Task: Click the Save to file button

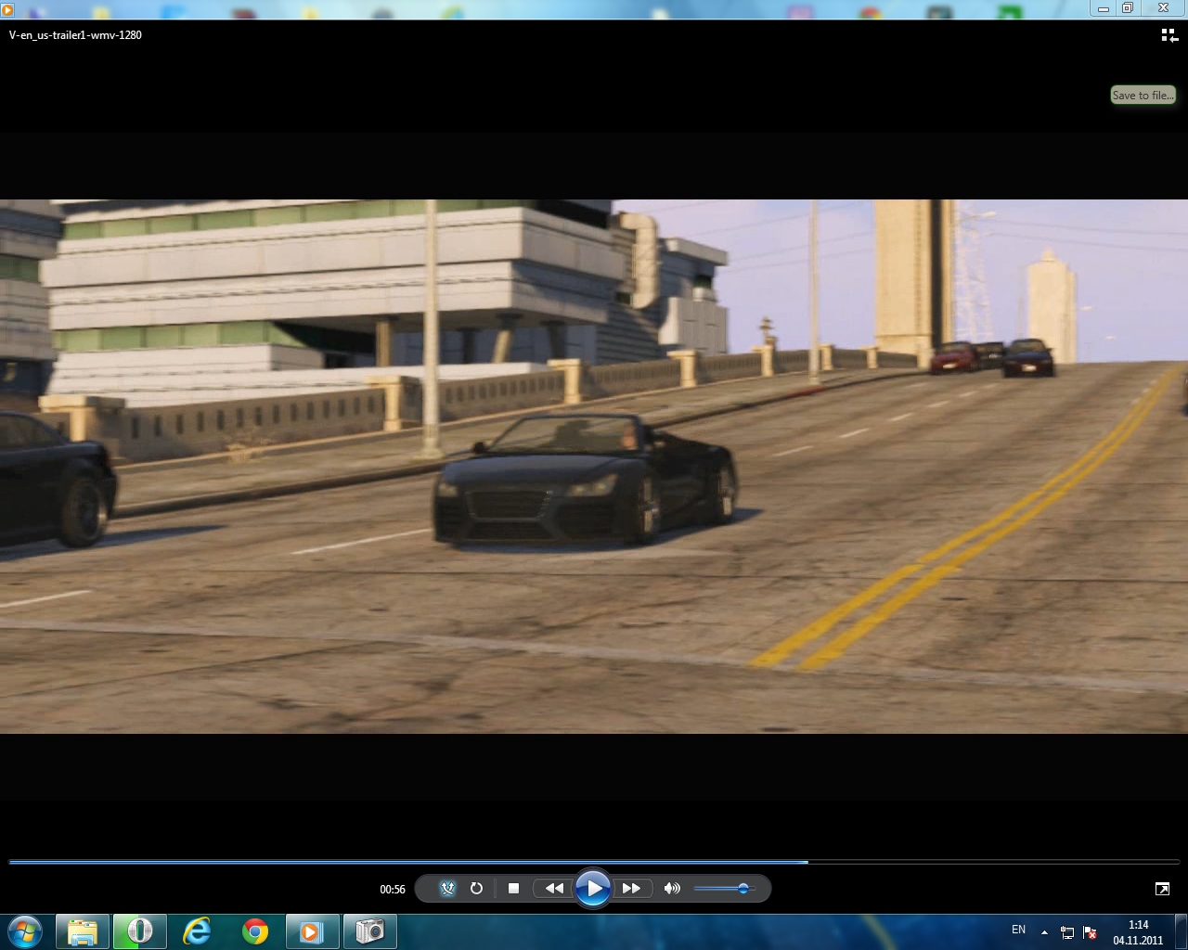Action: 1143,95
